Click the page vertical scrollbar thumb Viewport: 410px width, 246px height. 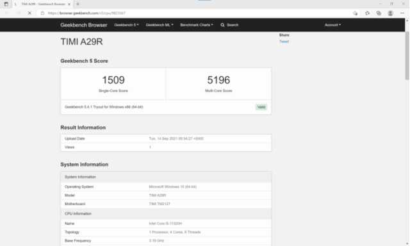pyautogui.click(x=407, y=56)
